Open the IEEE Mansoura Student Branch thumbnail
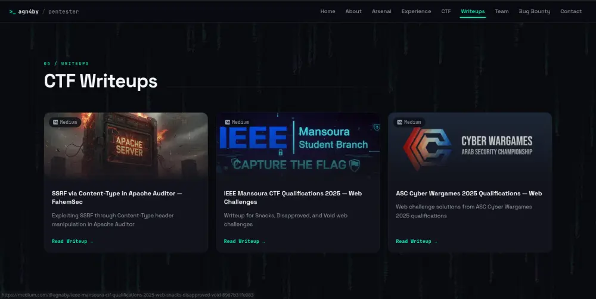The height and width of the screenshot is (299, 596). 298,145
